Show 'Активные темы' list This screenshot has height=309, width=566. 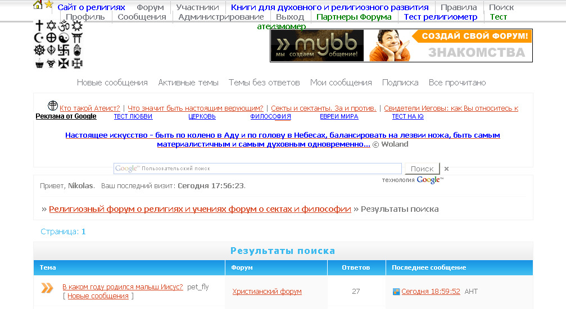[188, 83]
